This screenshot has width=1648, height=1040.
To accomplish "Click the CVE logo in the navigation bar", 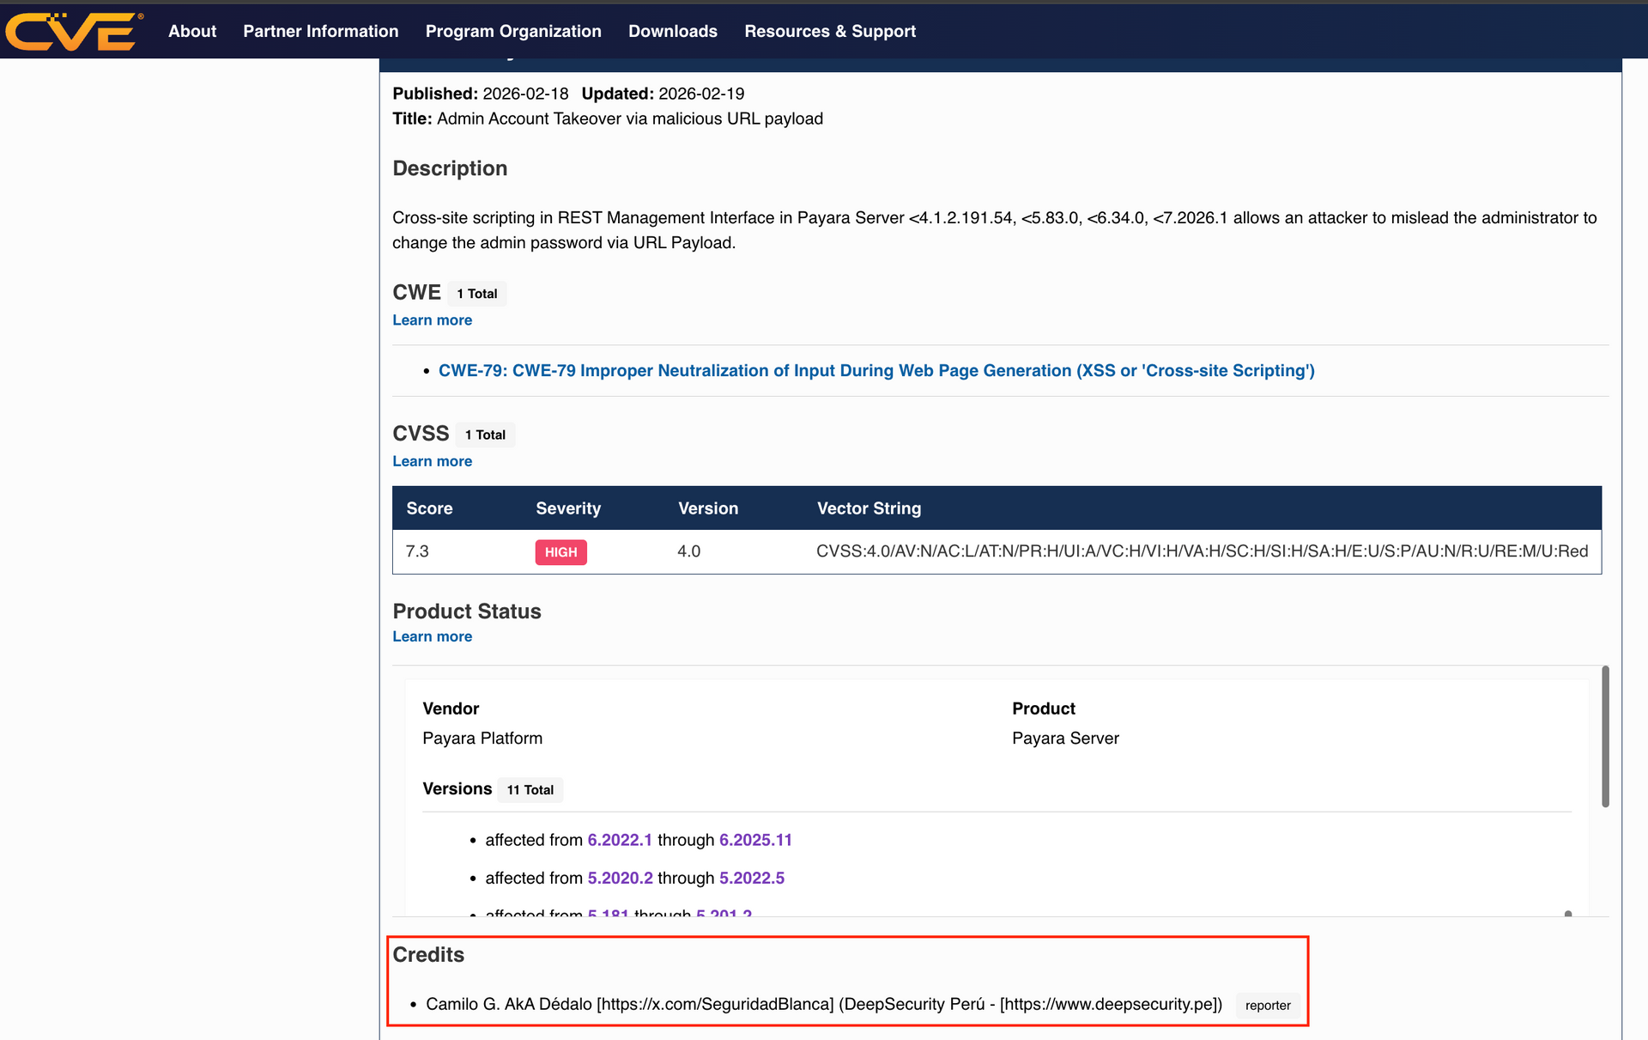I will tap(73, 31).
